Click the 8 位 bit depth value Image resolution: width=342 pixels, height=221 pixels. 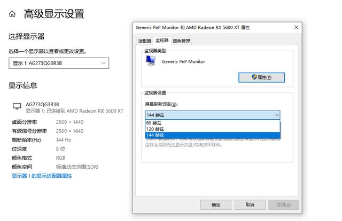point(60,149)
